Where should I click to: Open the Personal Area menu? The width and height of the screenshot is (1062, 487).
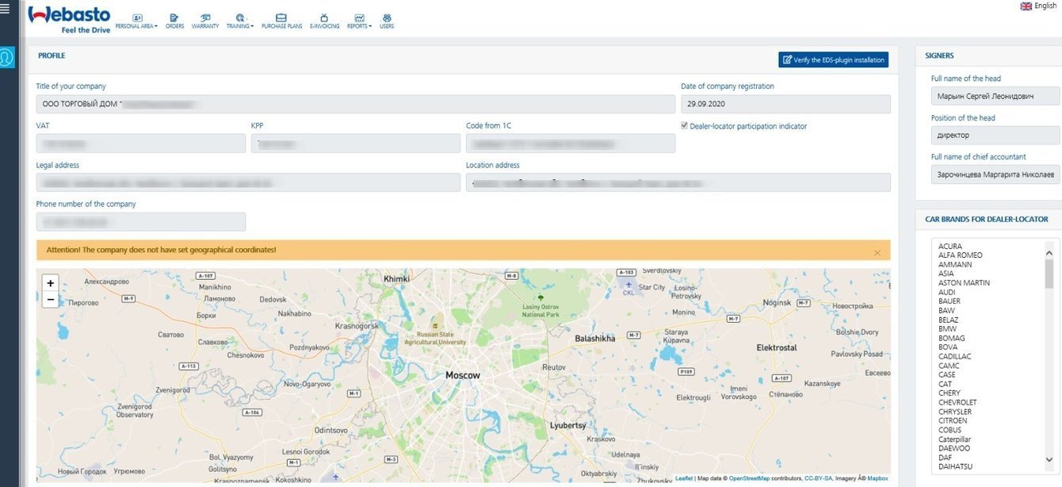pyautogui.click(x=136, y=21)
